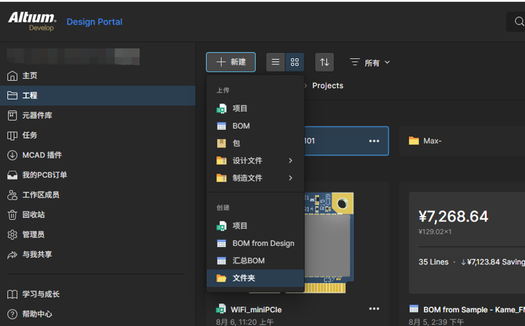Click the BOM from Sample table icon
525x326 pixels.
tap(414, 309)
